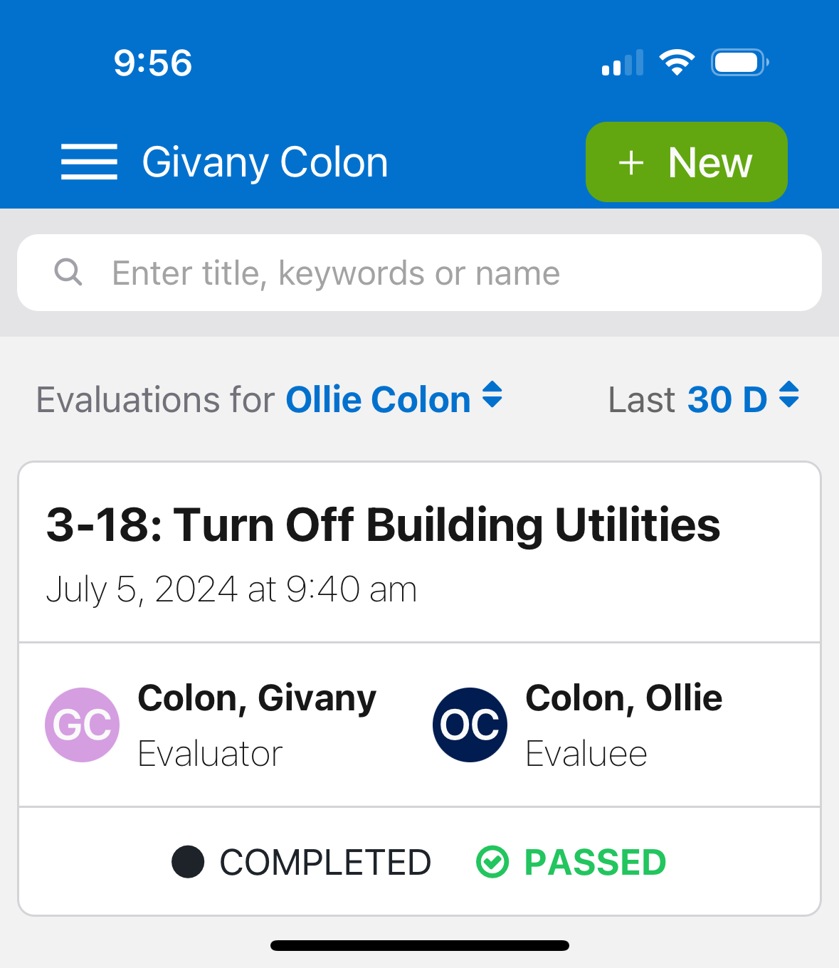Open the hamburger navigation menu
Image resolution: width=839 pixels, height=968 pixels.
pos(89,162)
